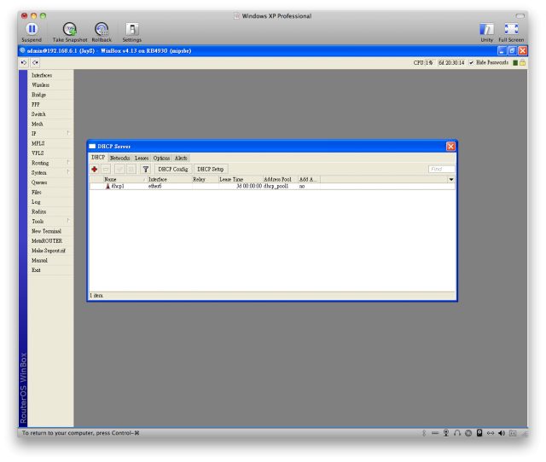The image size is (546, 462).
Task: Rollback to previous snapshot
Action: [x=102, y=32]
